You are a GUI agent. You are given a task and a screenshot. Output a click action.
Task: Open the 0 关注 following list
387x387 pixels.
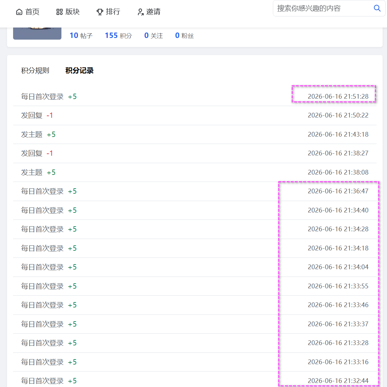click(x=153, y=36)
